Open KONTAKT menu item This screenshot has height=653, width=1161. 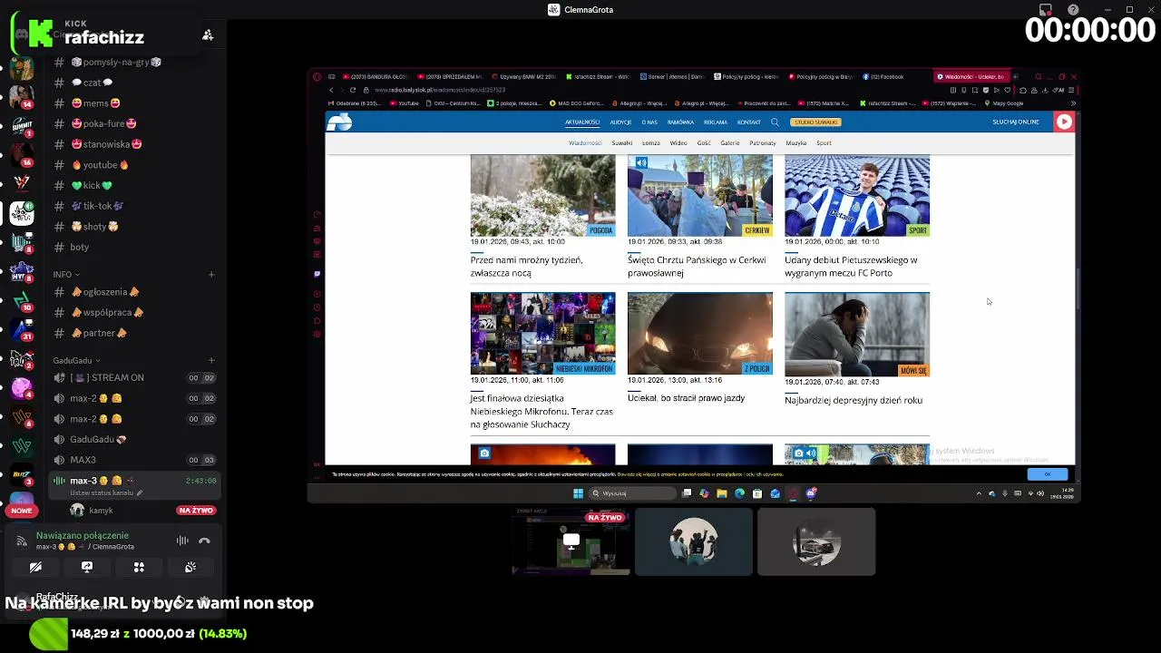click(749, 122)
